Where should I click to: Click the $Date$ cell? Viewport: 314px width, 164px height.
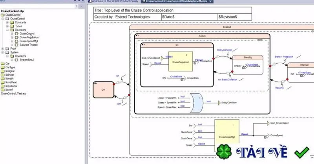(x=190, y=17)
